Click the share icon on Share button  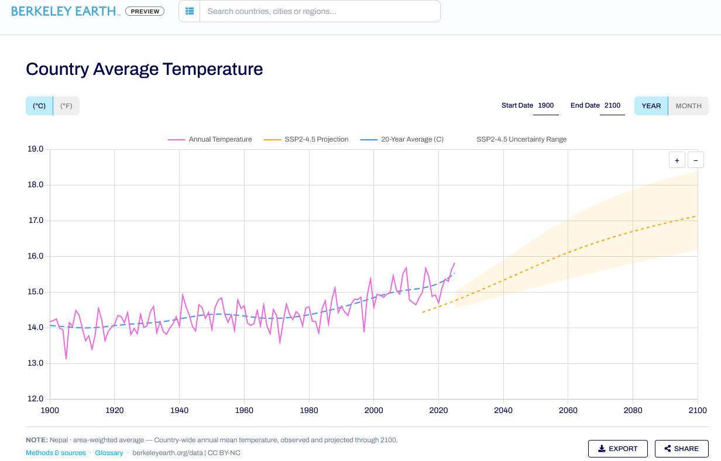point(668,449)
